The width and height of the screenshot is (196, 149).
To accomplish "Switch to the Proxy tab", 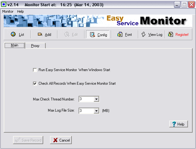I will pos(35,46).
